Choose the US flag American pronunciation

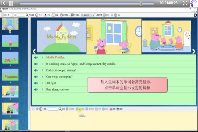(x=118, y=109)
